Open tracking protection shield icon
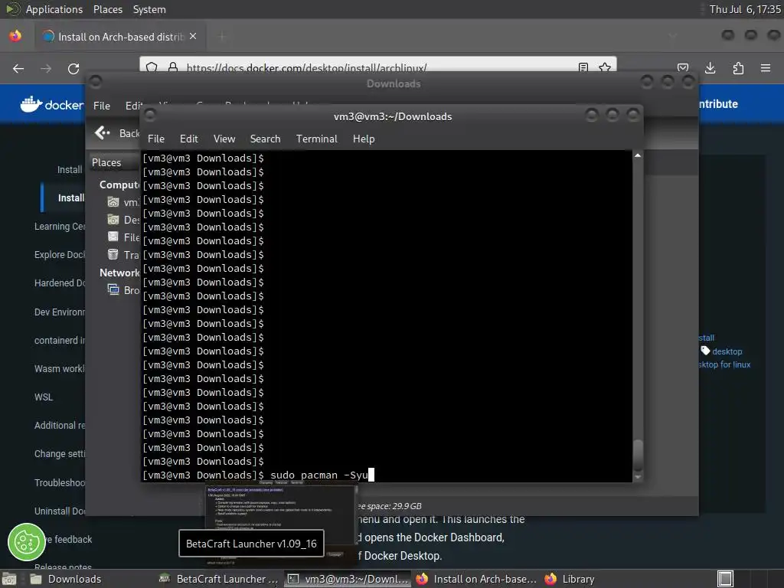 coord(152,67)
